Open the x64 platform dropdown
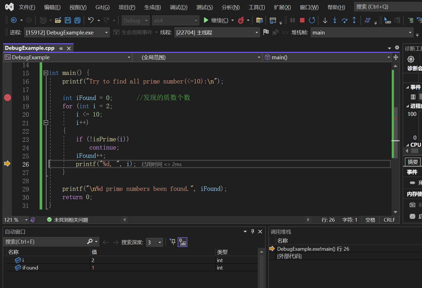 coord(176,21)
